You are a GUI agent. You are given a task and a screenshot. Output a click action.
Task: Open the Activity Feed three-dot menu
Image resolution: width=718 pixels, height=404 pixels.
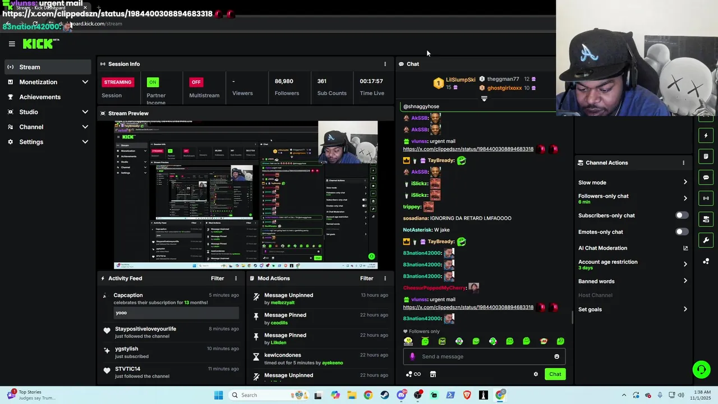coord(236,278)
